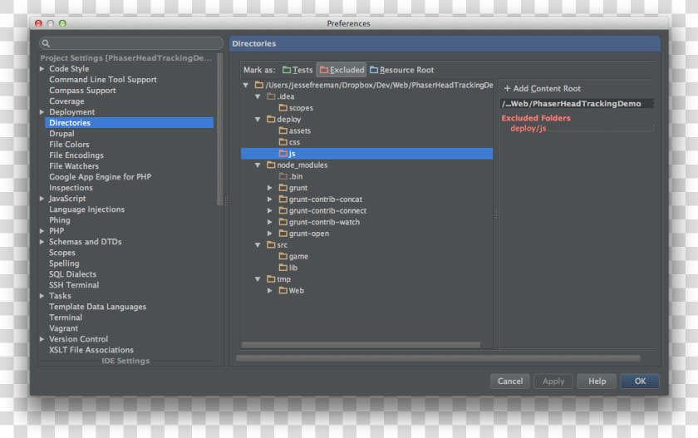Screen dimensions: 698x438
Task: Click the grunt-open folder icon
Action: 283,234
